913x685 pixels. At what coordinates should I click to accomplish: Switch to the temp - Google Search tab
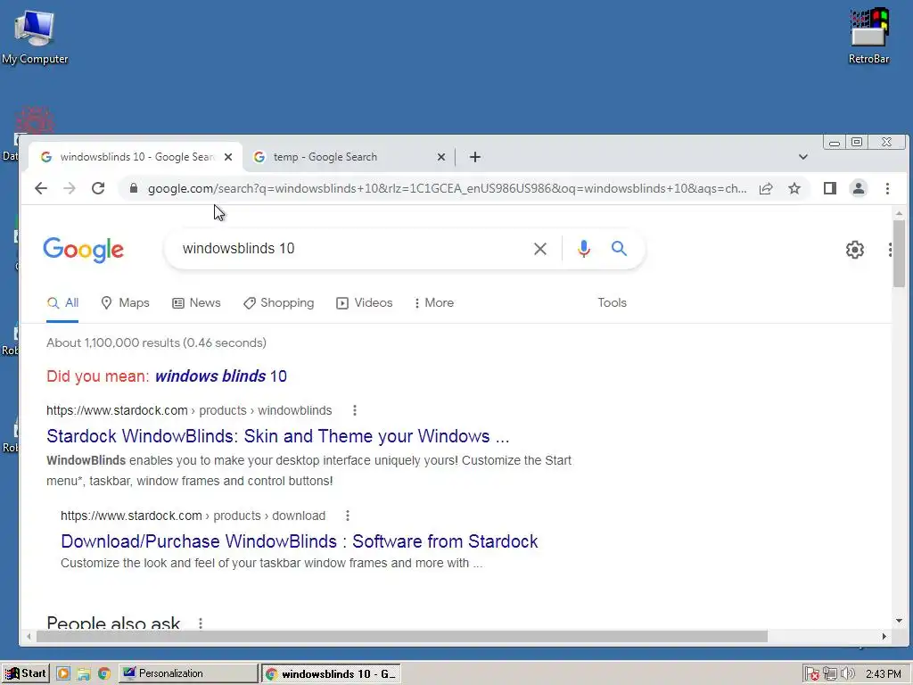[349, 157]
